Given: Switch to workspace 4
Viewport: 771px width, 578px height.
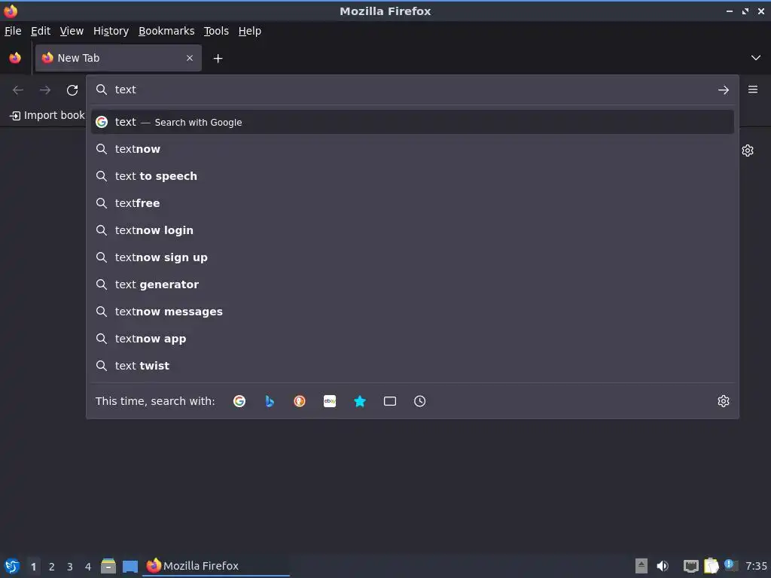Looking at the screenshot, I should (x=88, y=567).
